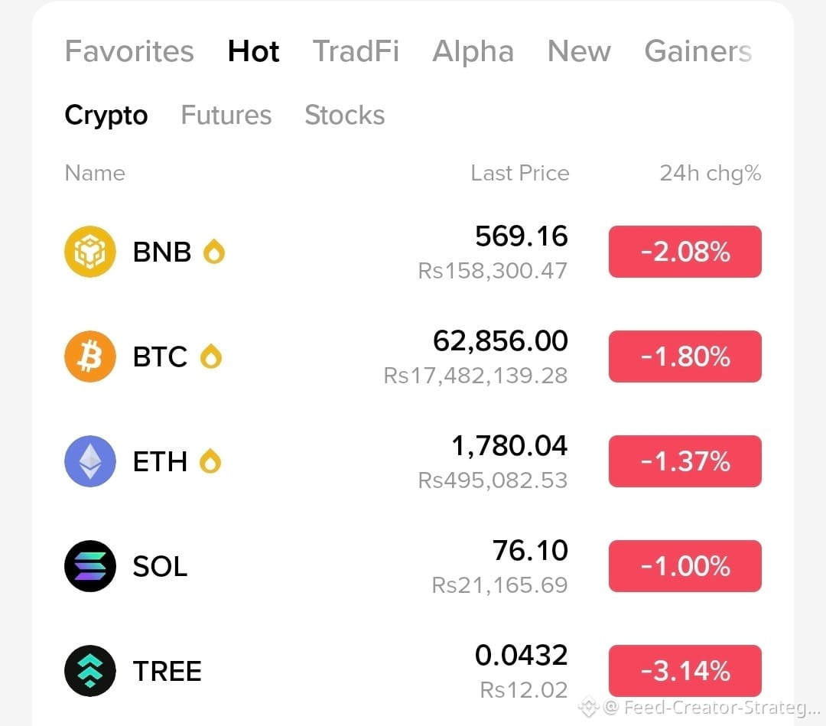Switch to the Gainers tab

pos(698,51)
